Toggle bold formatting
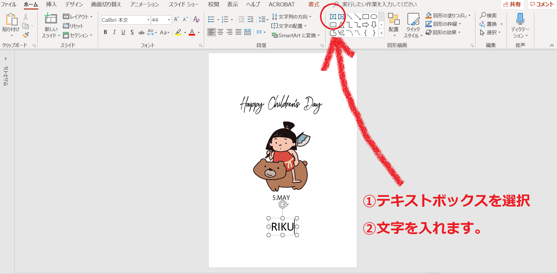557x274 pixels. click(105, 32)
